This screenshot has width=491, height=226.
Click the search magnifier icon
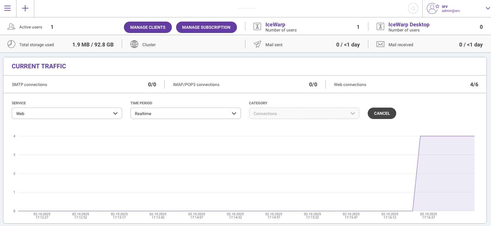pos(413,8)
